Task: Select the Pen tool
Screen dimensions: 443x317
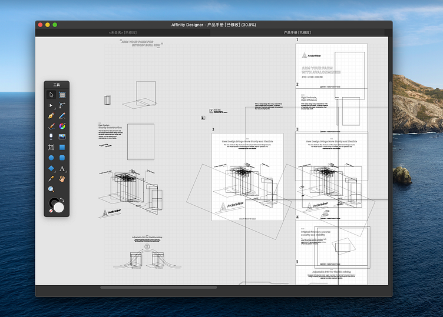Action: click(51, 116)
